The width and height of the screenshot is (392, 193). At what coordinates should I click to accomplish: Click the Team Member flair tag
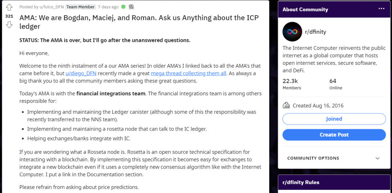click(81, 7)
